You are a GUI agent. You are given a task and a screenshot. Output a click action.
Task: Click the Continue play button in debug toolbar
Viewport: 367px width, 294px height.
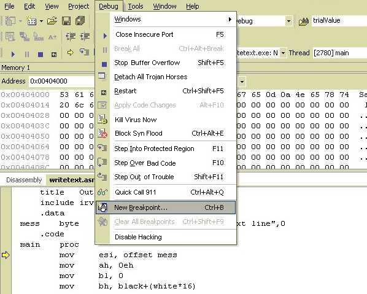pyautogui.click(x=13, y=54)
